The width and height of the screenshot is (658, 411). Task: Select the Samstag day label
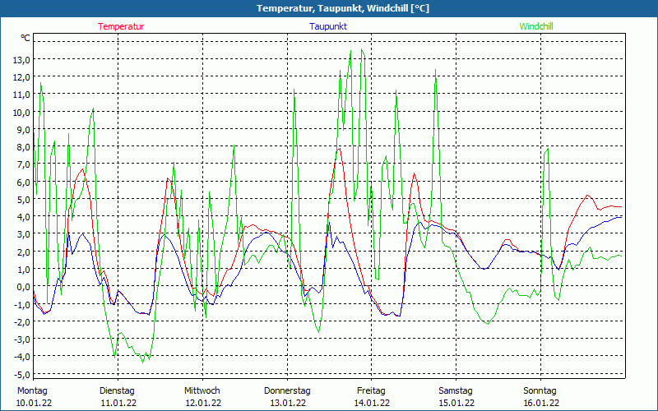(456, 390)
